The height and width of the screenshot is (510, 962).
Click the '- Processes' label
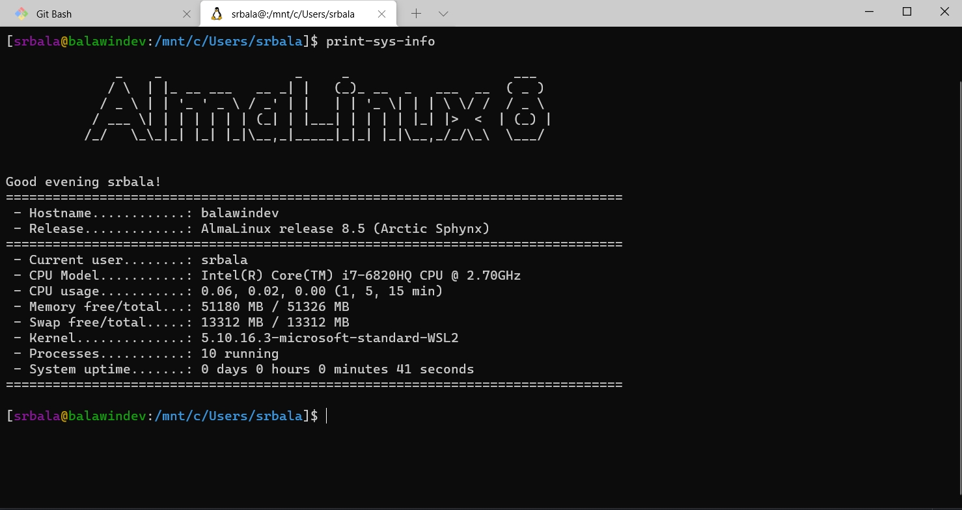pyautogui.click(x=57, y=354)
